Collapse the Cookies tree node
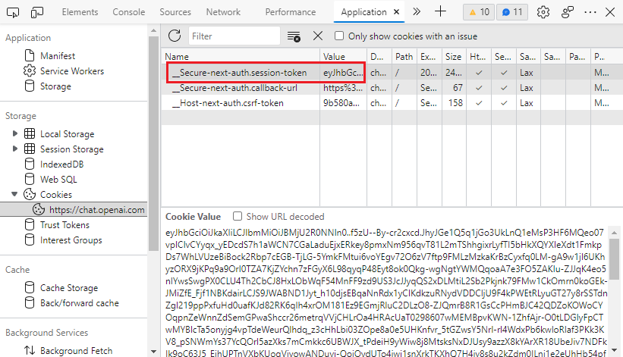The width and height of the screenshot is (623, 357). click(x=14, y=195)
